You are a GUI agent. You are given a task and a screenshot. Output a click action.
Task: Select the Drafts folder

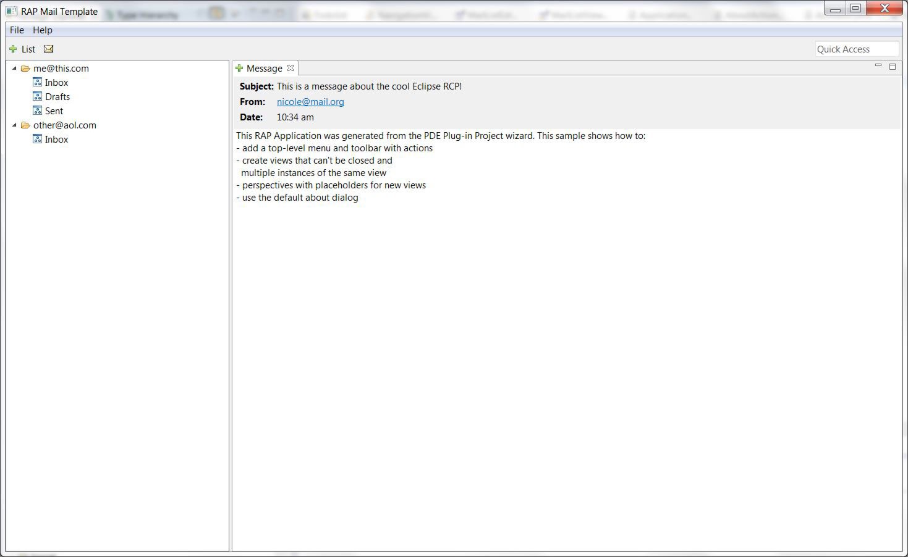[x=57, y=97]
